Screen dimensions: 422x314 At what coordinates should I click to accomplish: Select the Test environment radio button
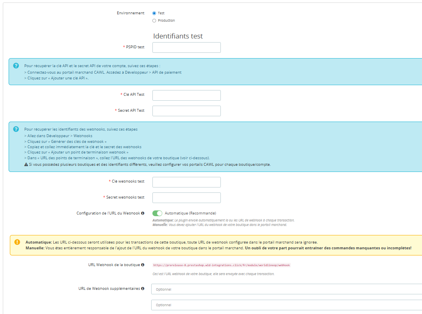pyautogui.click(x=154, y=13)
